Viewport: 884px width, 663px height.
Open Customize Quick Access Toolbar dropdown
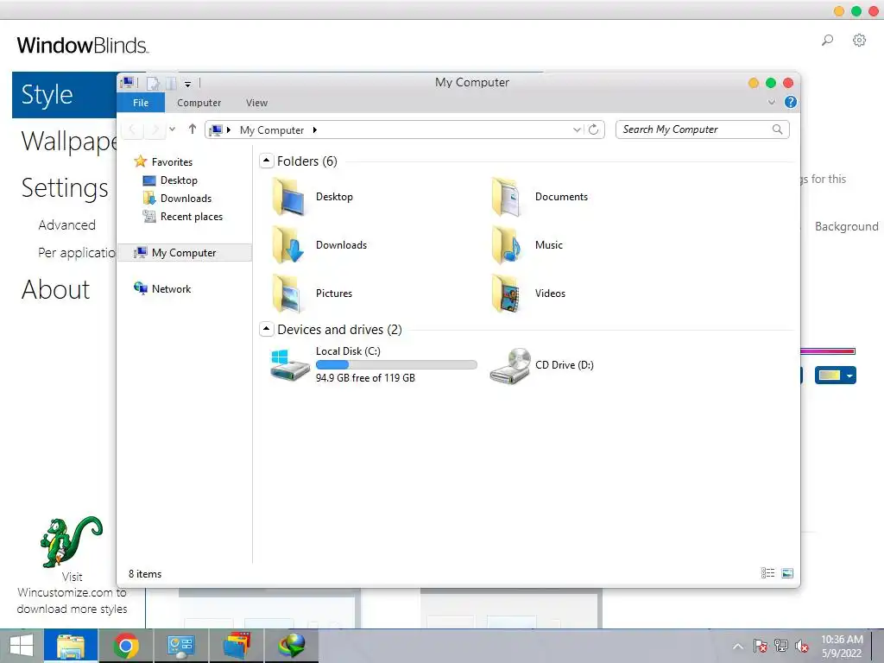[x=187, y=84]
